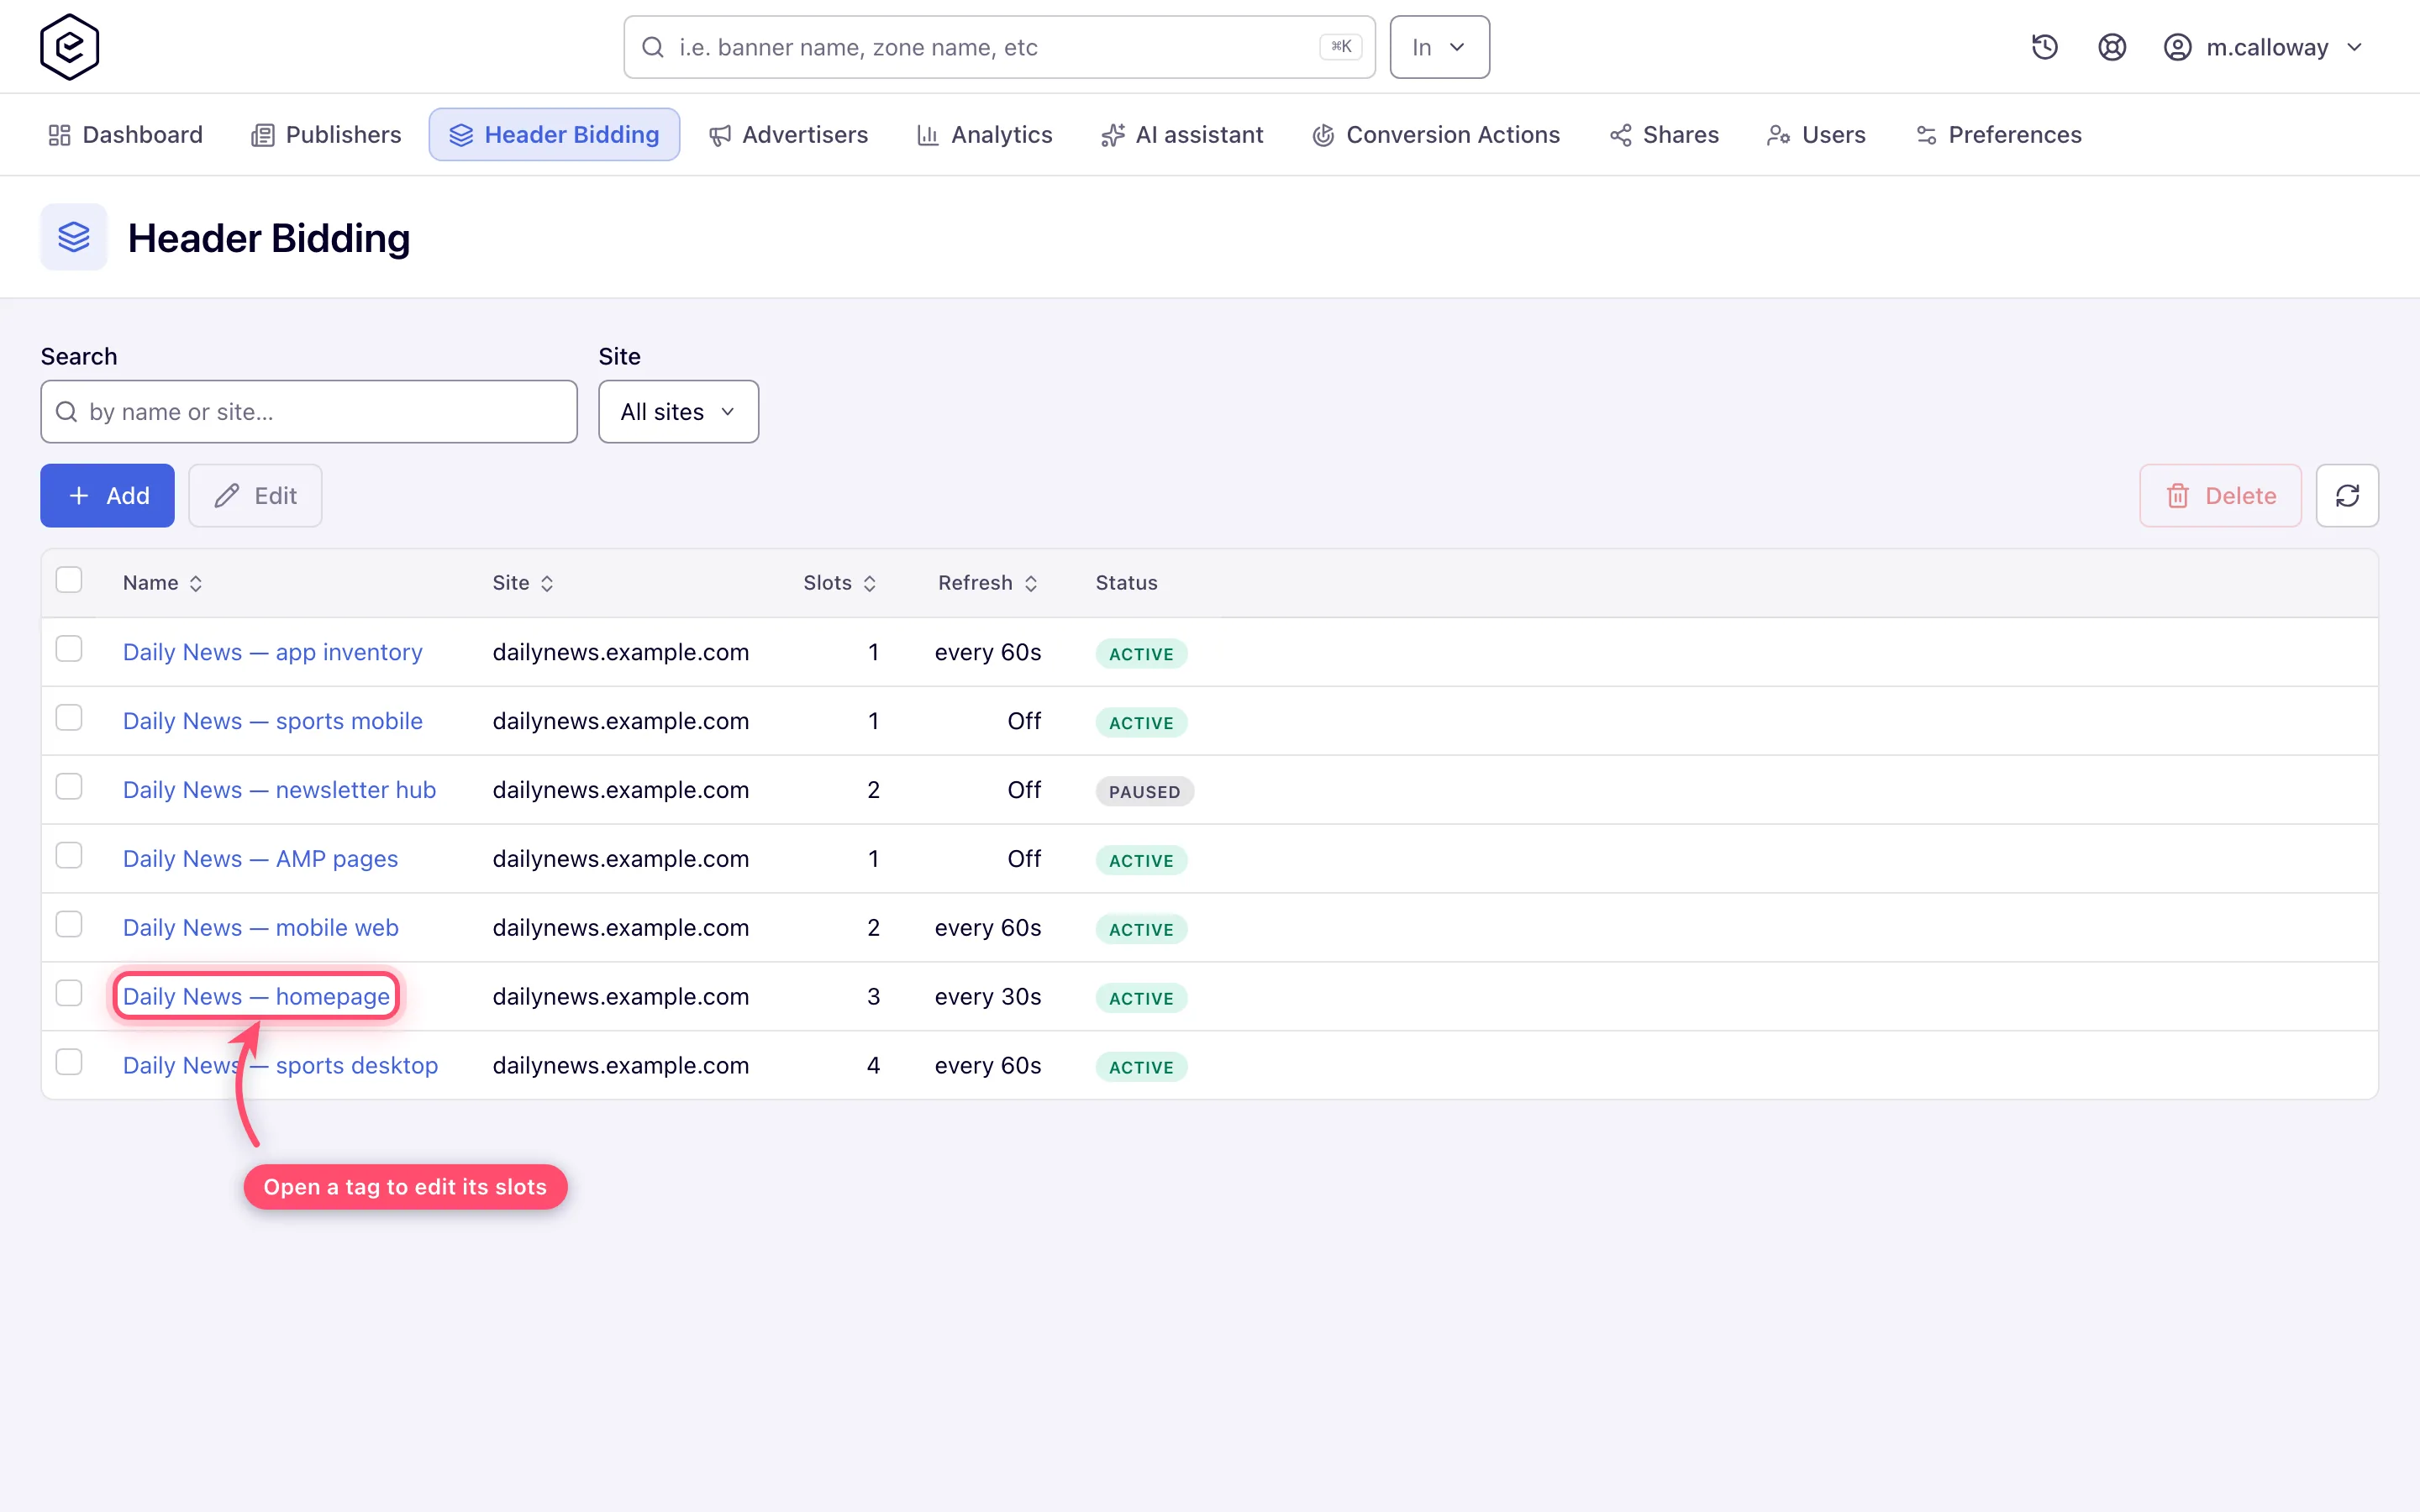Click the AI assistant sparkle icon

1112,135
